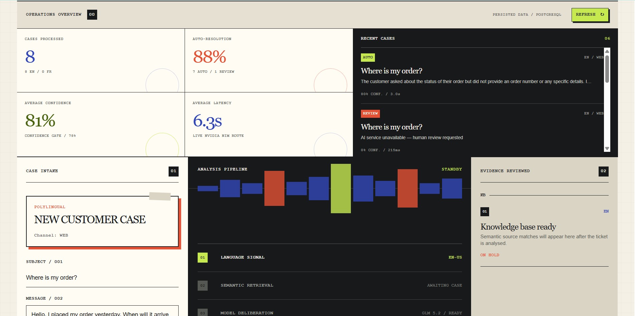Image resolution: width=635 pixels, height=316 pixels.
Task: Select the "6.3s" average latency value
Action: pos(207,121)
